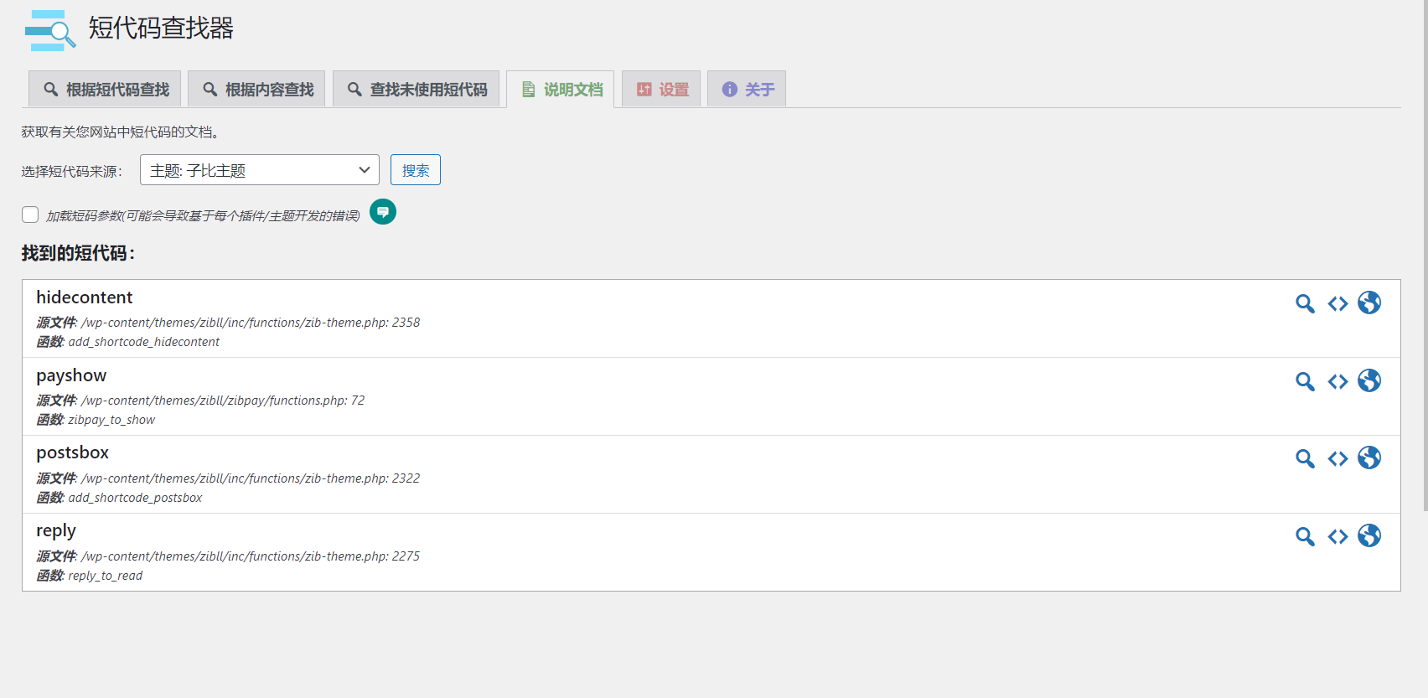This screenshot has width=1428, height=698.
Task: Click the zib-theme.php: 2275 source path
Action: [251, 556]
